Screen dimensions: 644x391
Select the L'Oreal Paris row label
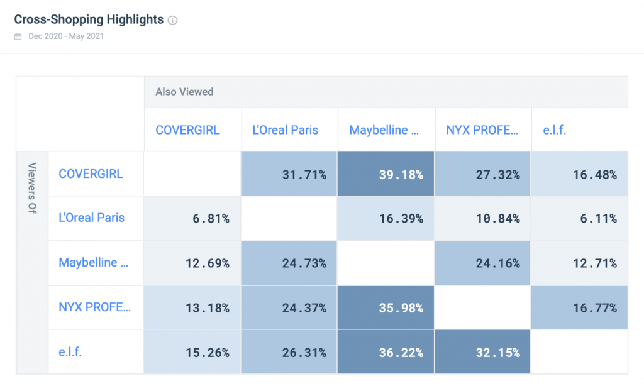coord(90,218)
